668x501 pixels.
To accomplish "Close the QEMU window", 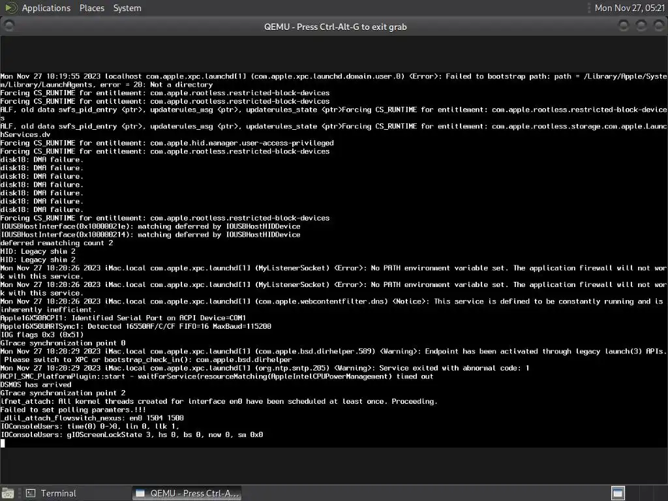I will point(659,26).
